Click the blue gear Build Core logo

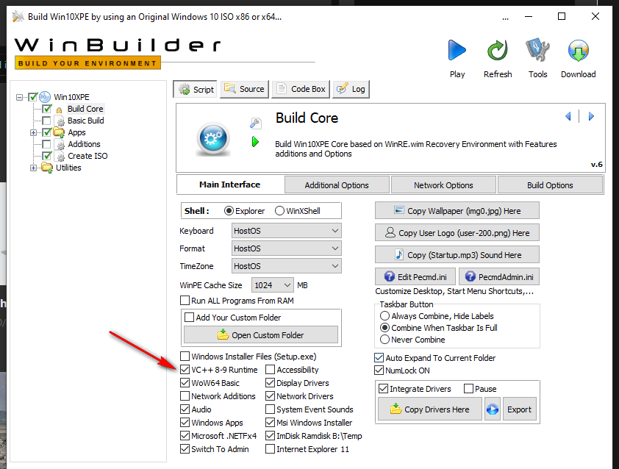pos(213,138)
